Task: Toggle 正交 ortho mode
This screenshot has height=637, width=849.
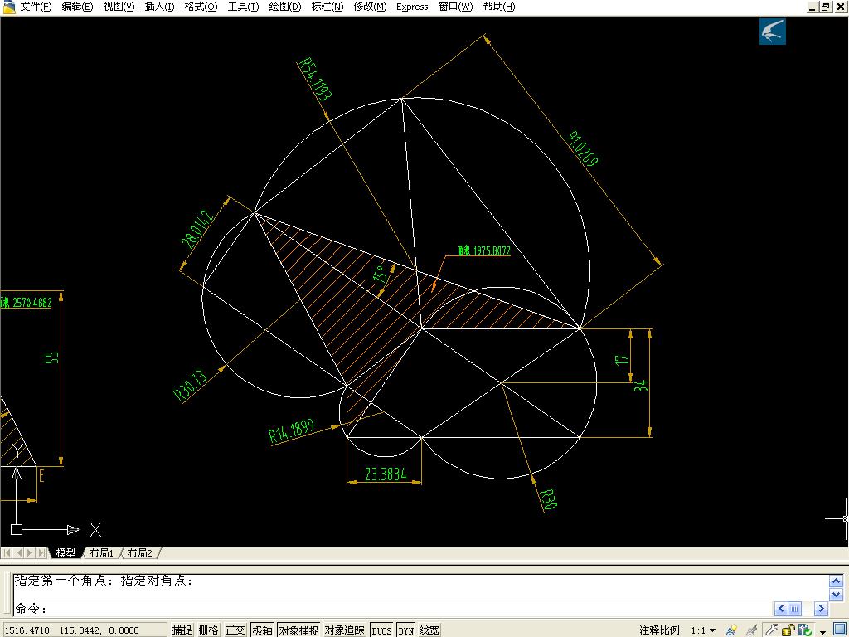Action: (x=235, y=630)
